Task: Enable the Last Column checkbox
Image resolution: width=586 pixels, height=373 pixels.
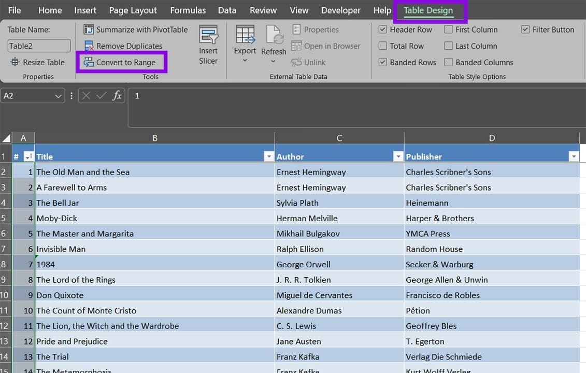Action: point(449,46)
